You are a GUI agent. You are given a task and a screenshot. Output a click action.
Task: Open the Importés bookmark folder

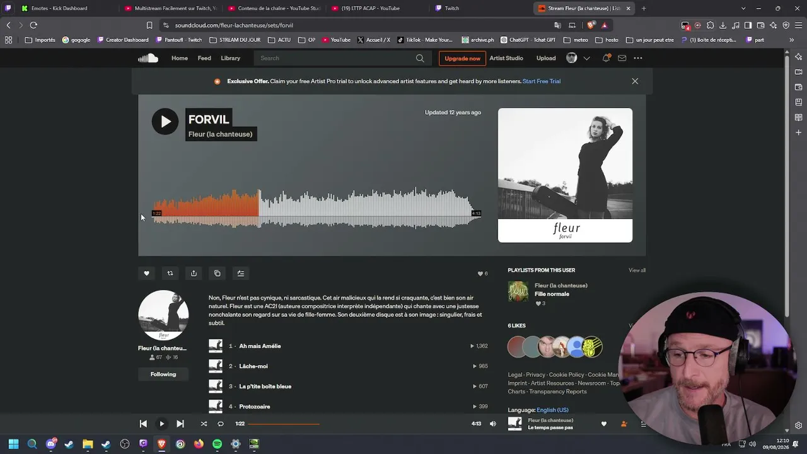[x=40, y=40]
